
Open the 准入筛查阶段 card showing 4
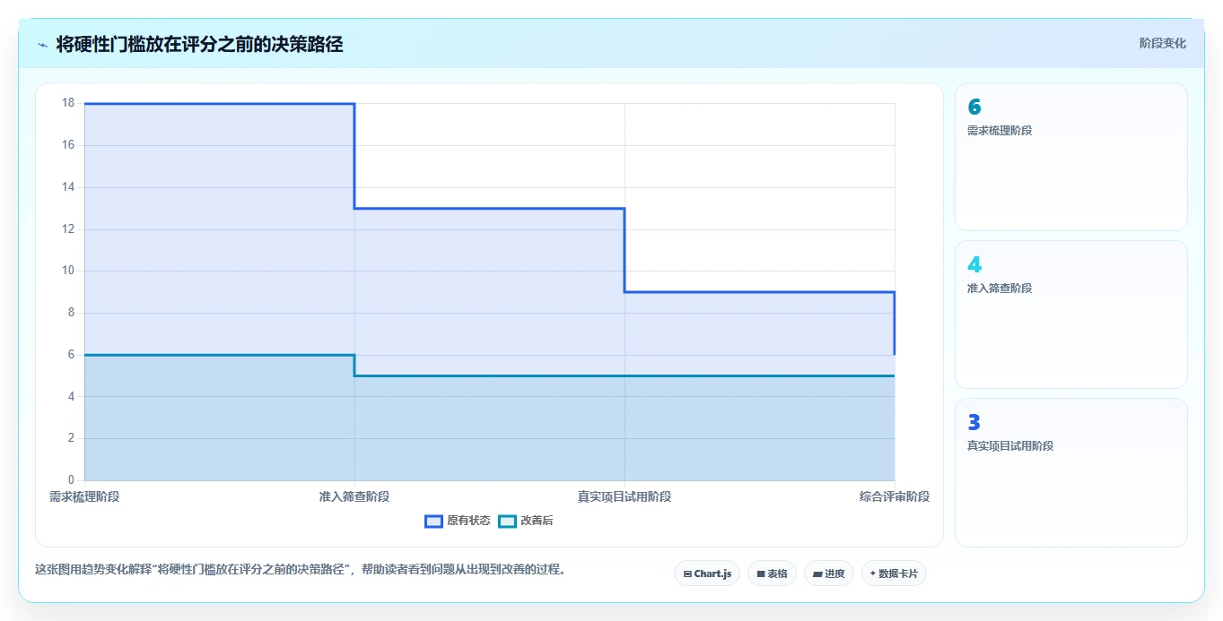[1071, 315]
